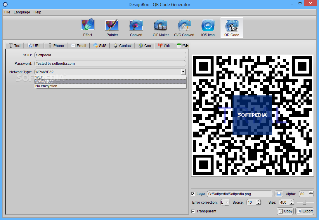The image size is (319, 220).
Task: Click the DesignBox app icon in title bar
Action: coord(5,4)
